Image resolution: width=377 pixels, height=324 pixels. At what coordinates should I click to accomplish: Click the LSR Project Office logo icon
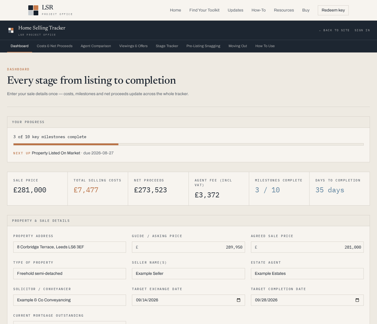(33, 10)
